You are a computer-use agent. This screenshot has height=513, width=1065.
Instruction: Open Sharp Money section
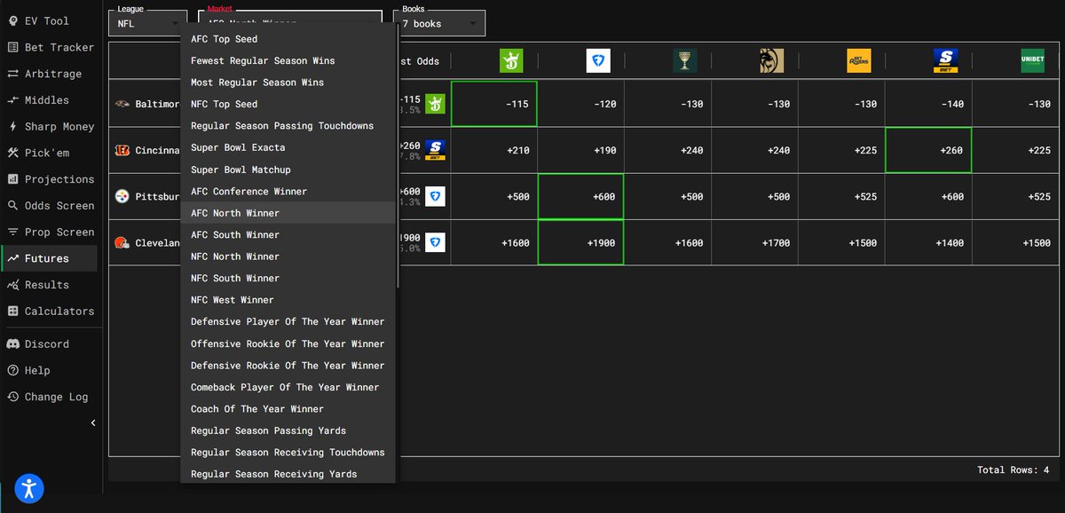coord(51,127)
